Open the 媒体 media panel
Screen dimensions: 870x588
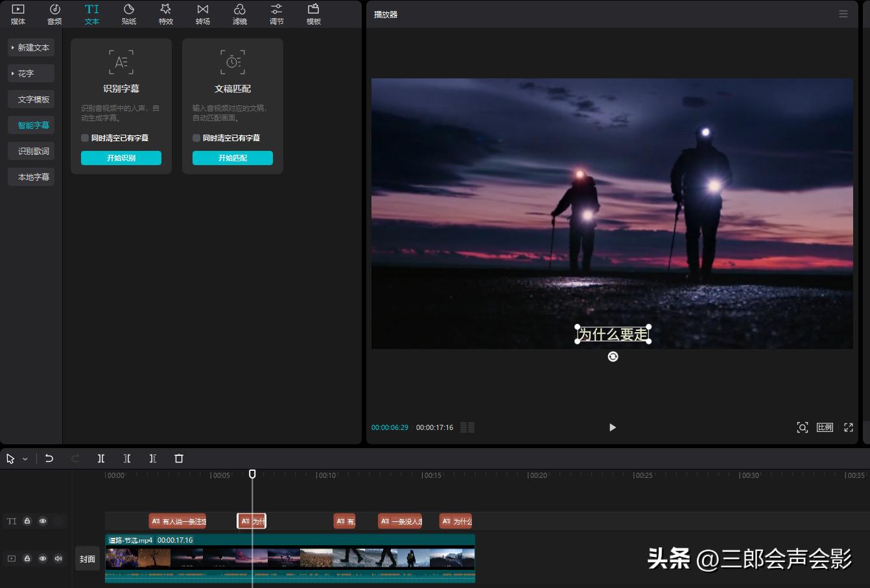point(18,13)
